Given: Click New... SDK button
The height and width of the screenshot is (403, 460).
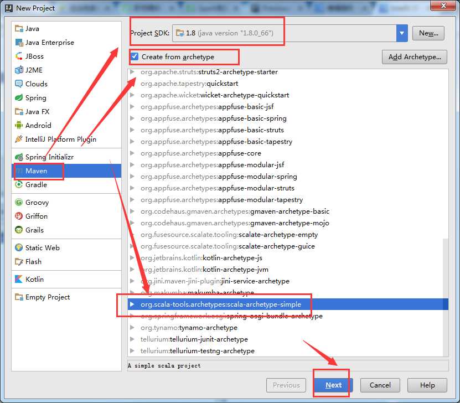Looking at the screenshot, I should tap(428, 33).
